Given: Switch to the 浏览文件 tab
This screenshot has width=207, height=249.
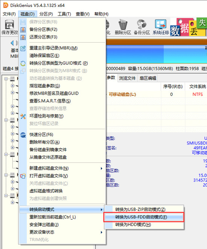Looking at the screenshot, I should click(x=127, y=78).
